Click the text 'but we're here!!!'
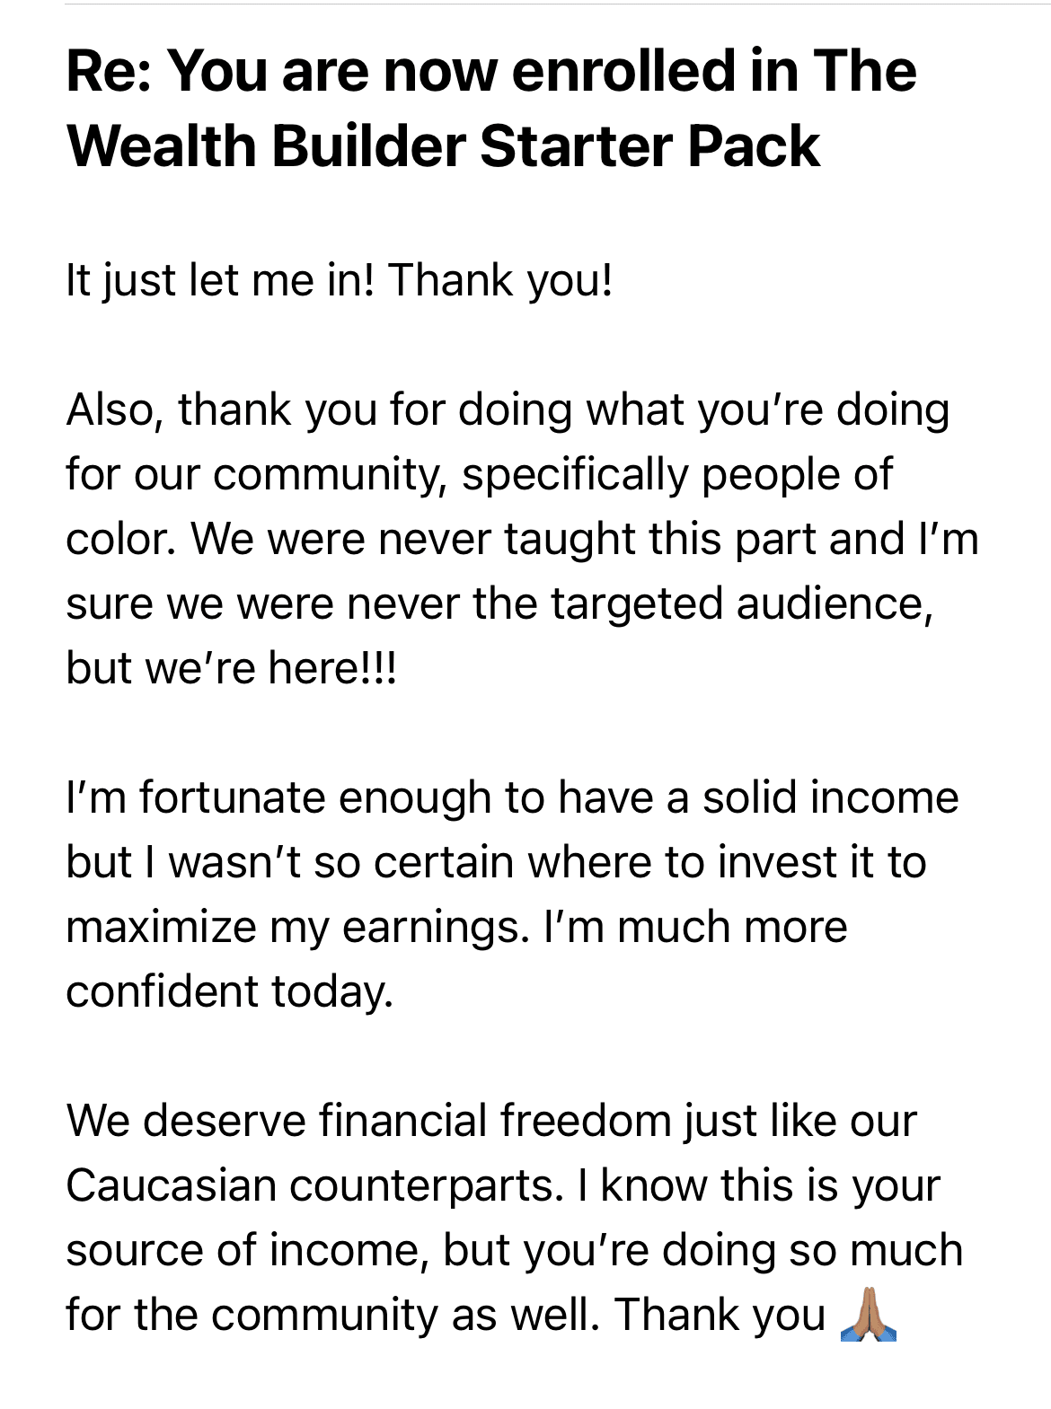The width and height of the screenshot is (1051, 1409). pos(231,668)
